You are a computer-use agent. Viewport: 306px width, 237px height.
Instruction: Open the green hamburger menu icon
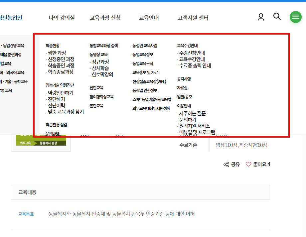pyautogui.click(x=295, y=17)
